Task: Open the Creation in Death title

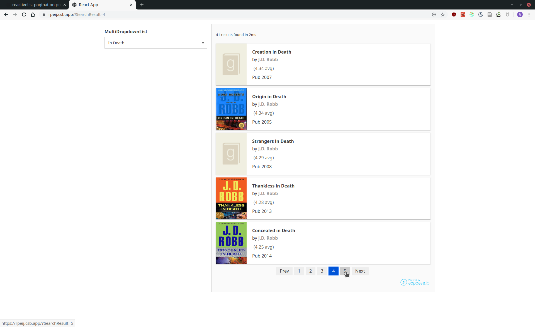Action: (x=272, y=52)
